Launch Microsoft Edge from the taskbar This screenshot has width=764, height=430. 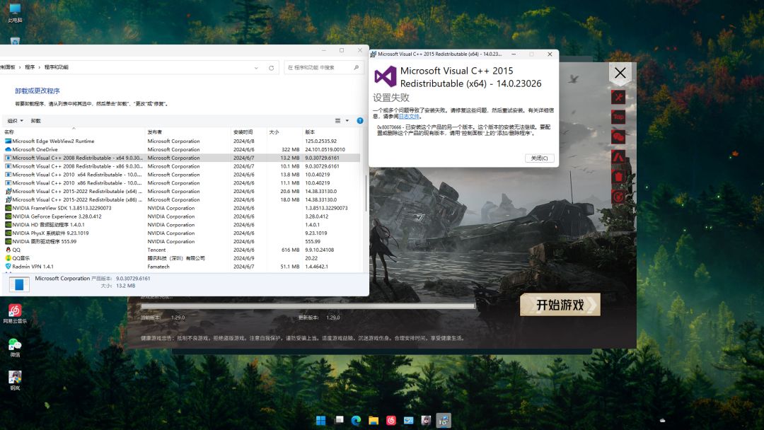point(356,420)
